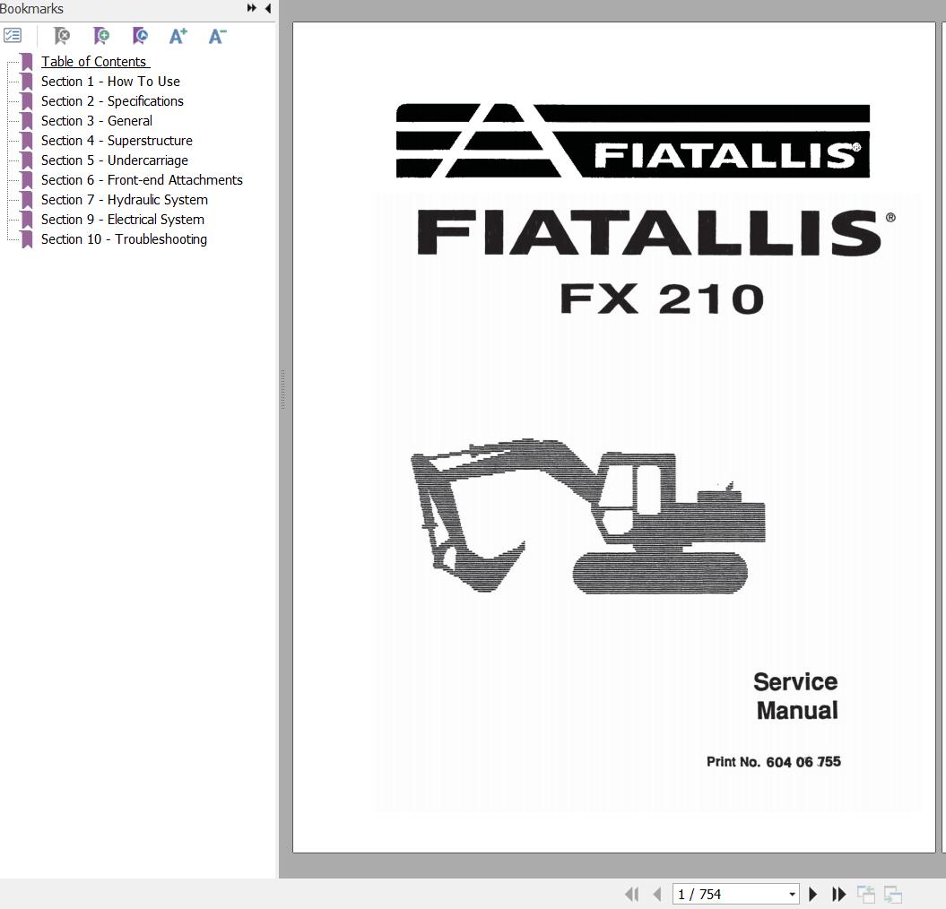Open the bookmark options menu
The width and height of the screenshot is (946, 909).
point(13,36)
